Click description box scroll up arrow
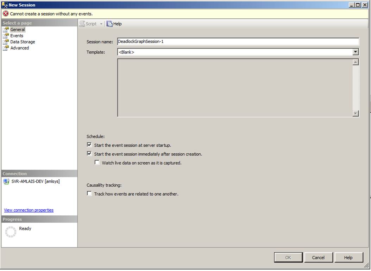Viewport: 371px width, 271px height. click(x=356, y=62)
